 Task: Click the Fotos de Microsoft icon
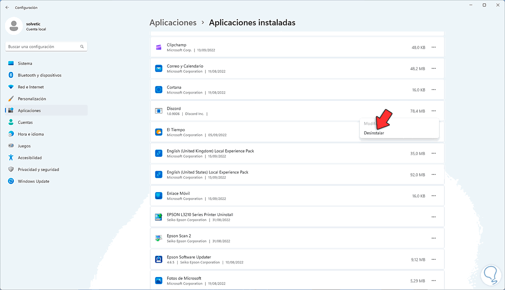coord(159,280)
